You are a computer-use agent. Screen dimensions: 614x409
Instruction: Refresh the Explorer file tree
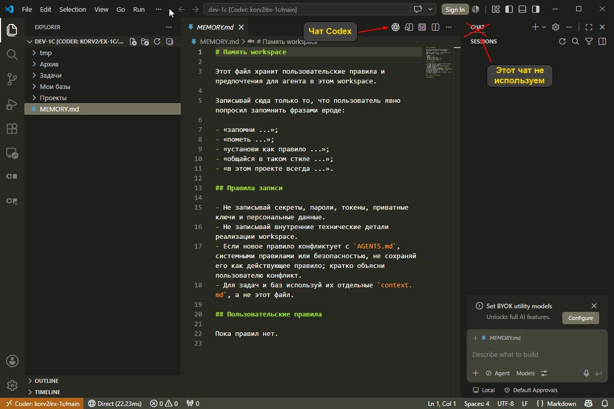coord(157,41)
